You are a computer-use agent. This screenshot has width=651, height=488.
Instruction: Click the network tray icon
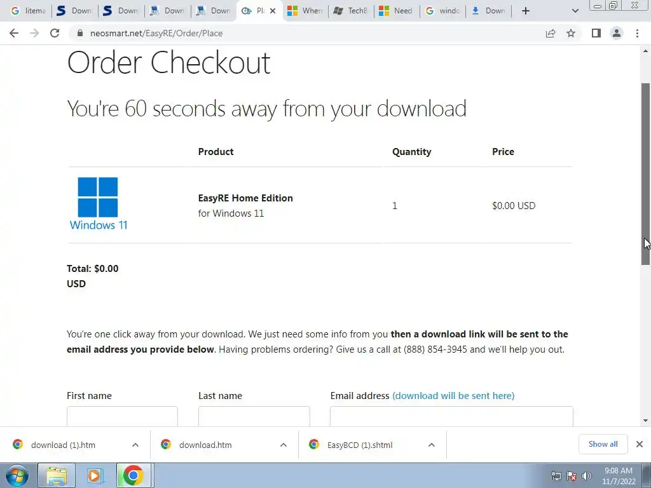(556, 476)
